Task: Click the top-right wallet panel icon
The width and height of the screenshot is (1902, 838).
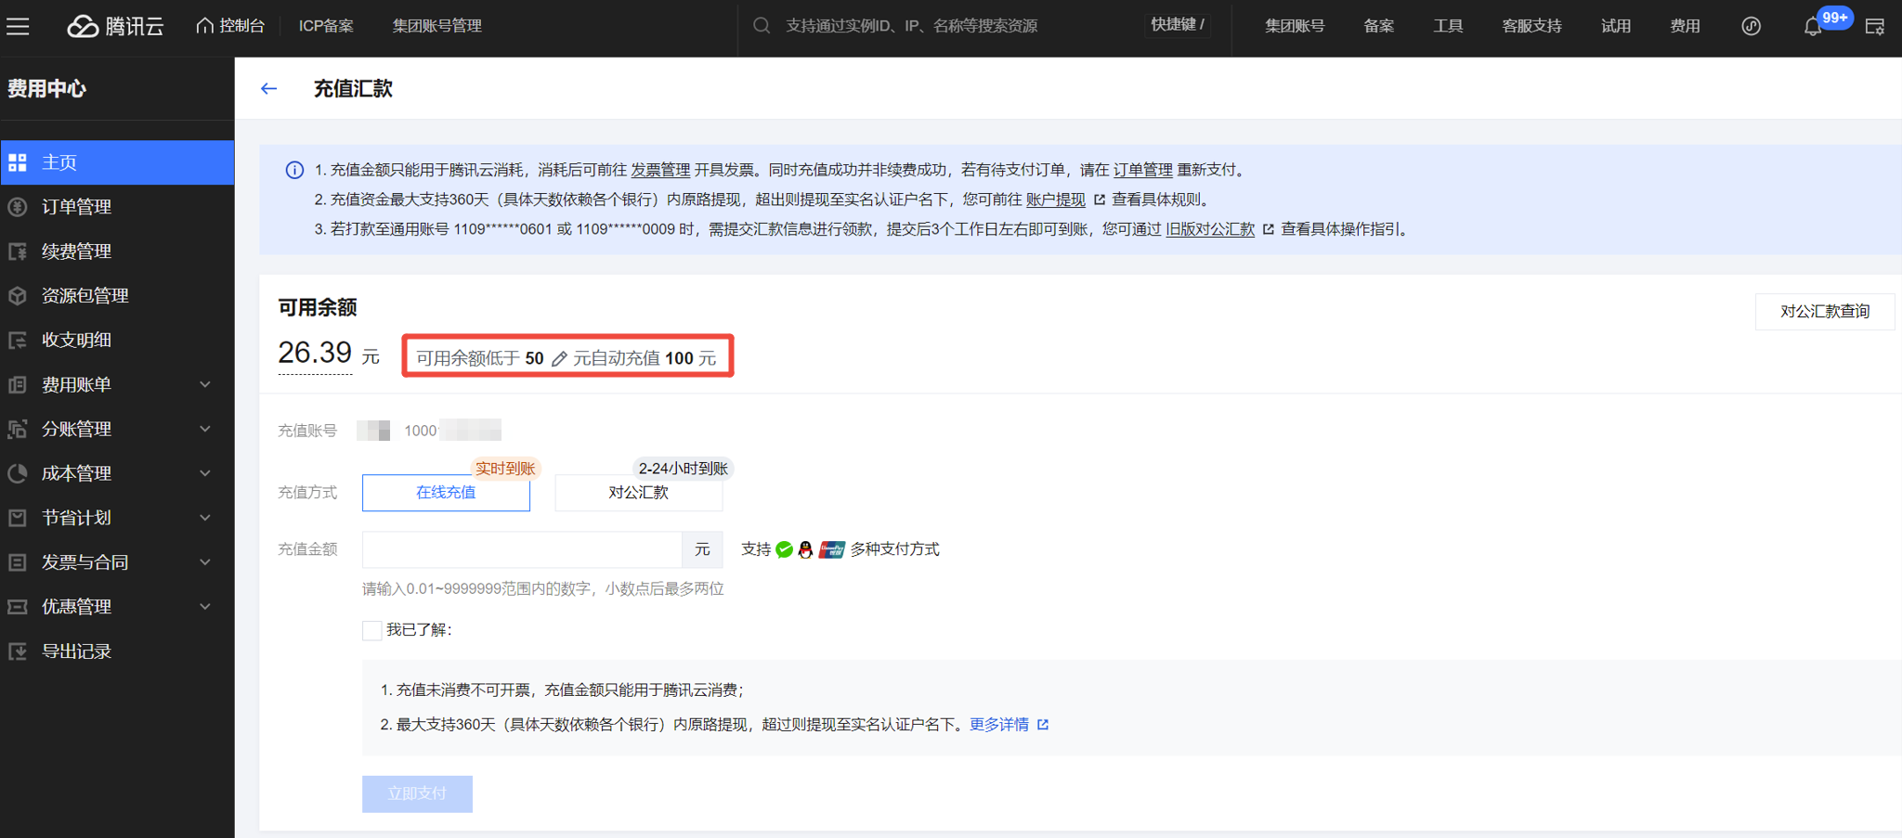Action: (x=1874, y=27)
